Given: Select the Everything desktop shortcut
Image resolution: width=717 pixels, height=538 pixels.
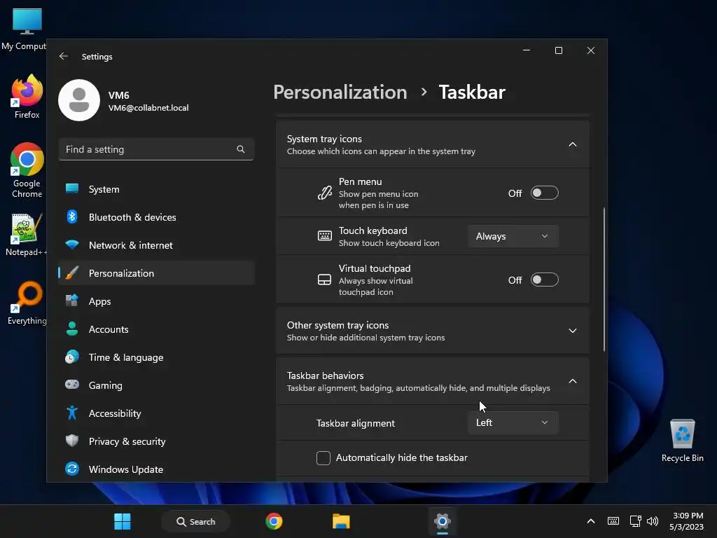Looking at the screenshot, I should pos(27,303).
